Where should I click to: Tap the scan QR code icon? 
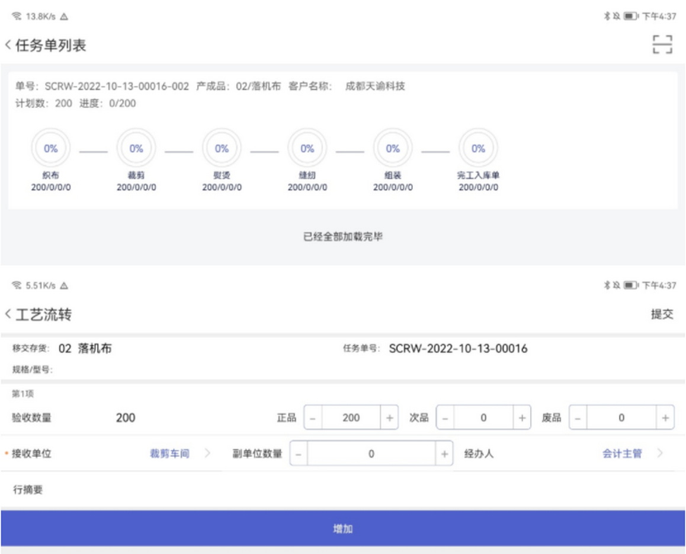click(x=662, y=45)
